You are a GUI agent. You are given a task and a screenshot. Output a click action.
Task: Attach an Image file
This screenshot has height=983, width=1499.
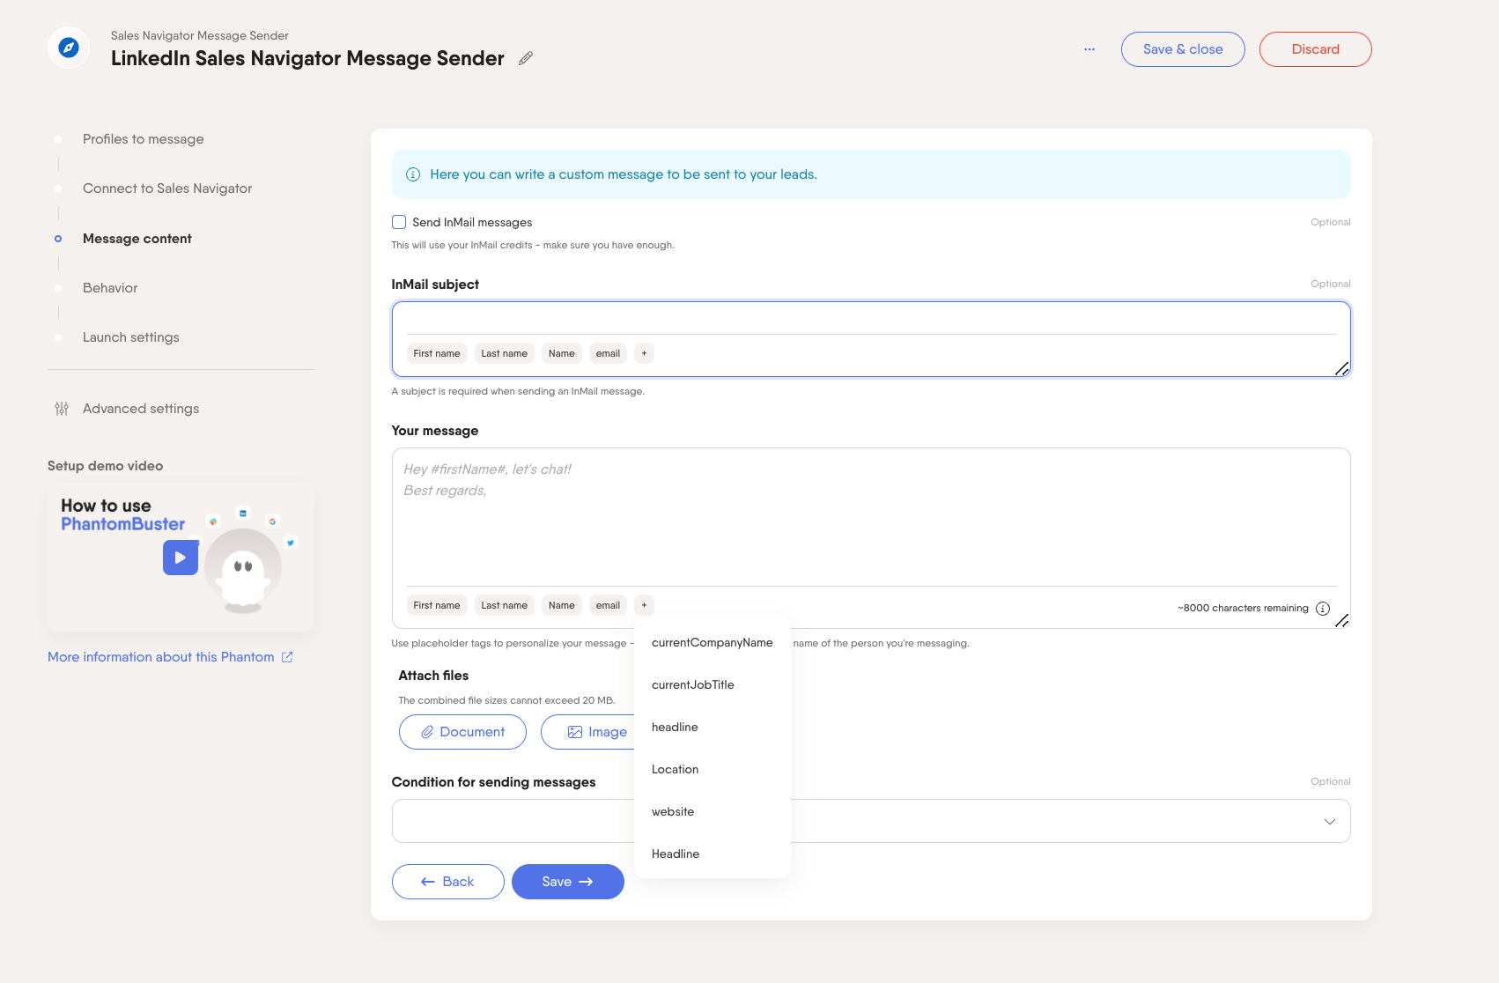point(589,732)
